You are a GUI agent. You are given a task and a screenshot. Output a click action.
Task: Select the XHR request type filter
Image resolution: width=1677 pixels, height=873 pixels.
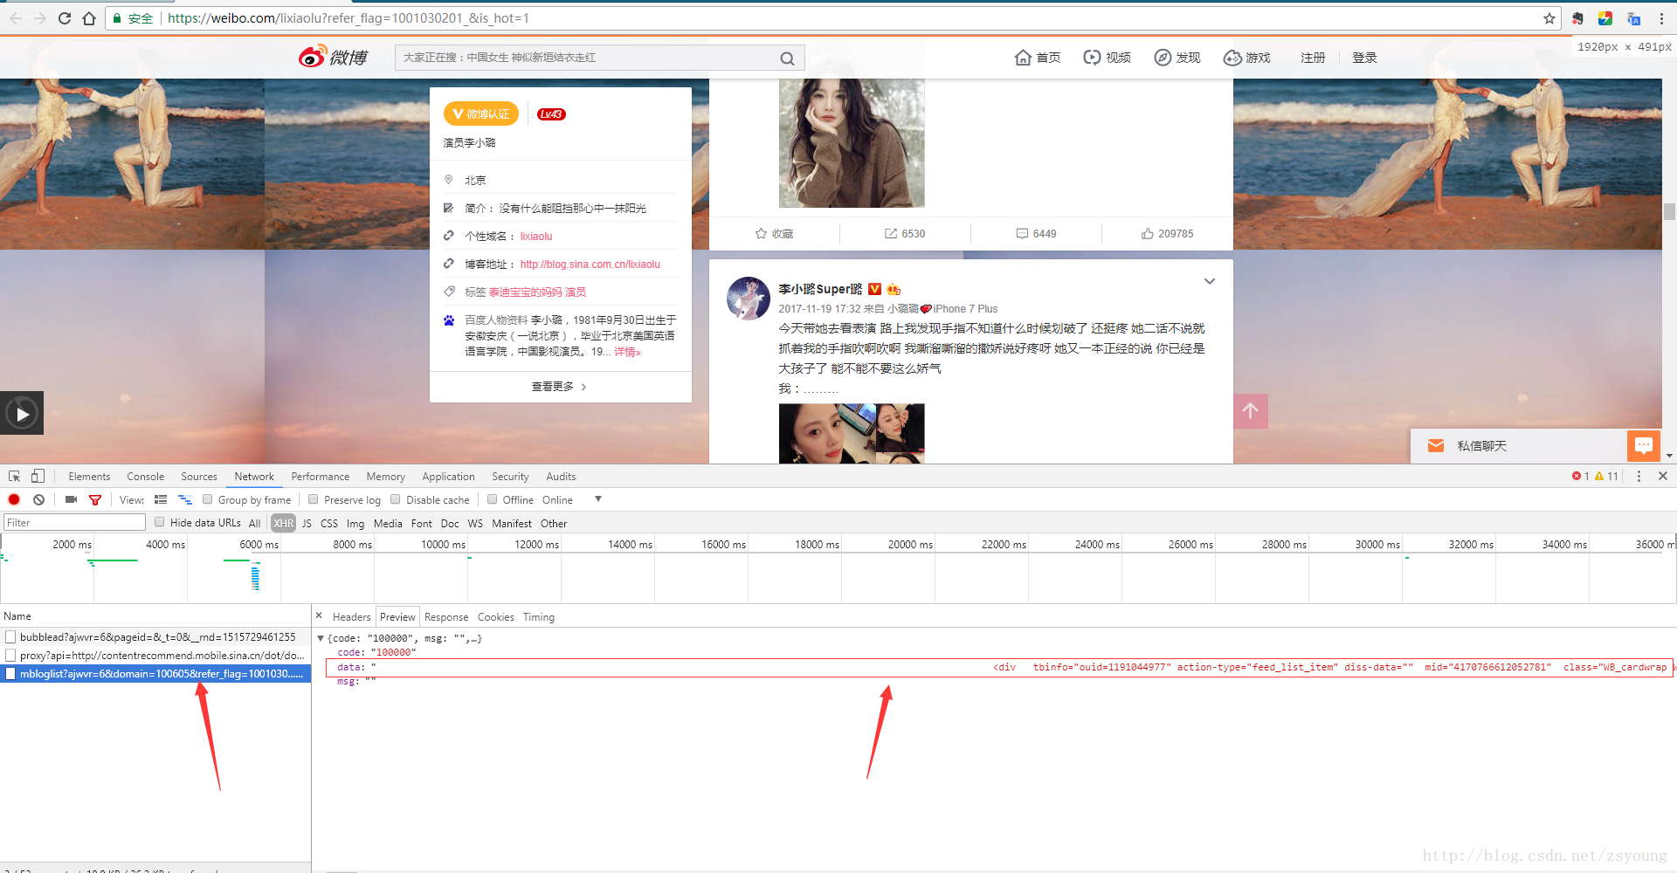283,524
